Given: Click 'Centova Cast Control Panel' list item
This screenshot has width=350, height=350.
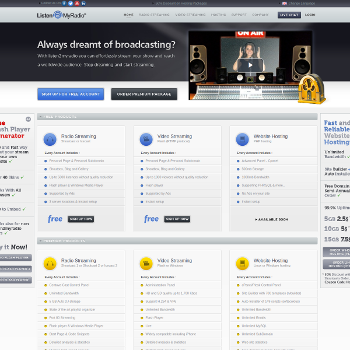Looking at the screenshot, I should (x=69, y=285).
